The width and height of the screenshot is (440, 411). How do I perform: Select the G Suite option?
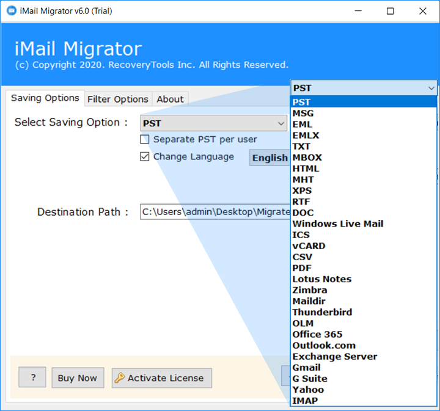tap(364, 379)
